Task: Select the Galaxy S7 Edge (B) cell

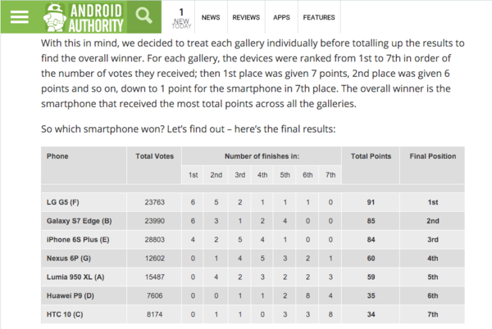Action: (x=79, y=221)
